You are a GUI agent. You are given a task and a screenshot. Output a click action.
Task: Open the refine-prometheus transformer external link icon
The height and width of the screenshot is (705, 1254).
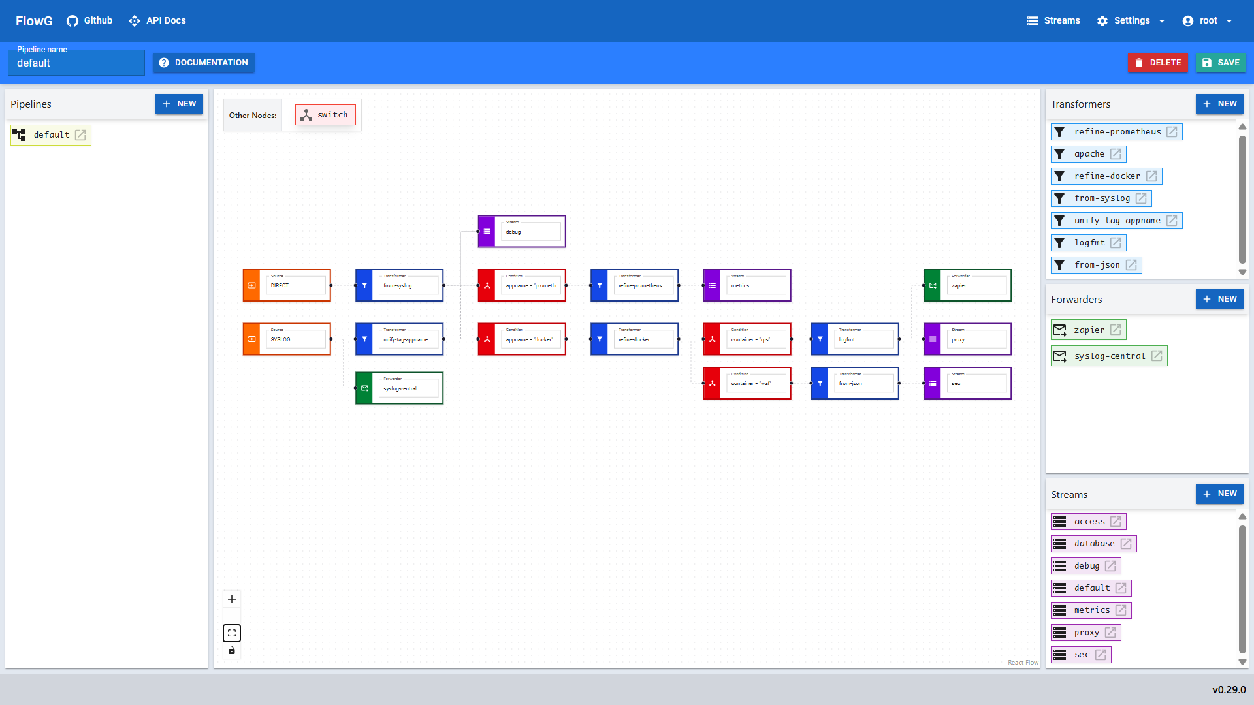(1172, 132)
